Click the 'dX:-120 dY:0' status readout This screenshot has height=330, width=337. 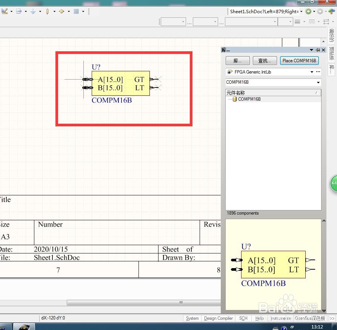tap(53, 318)
